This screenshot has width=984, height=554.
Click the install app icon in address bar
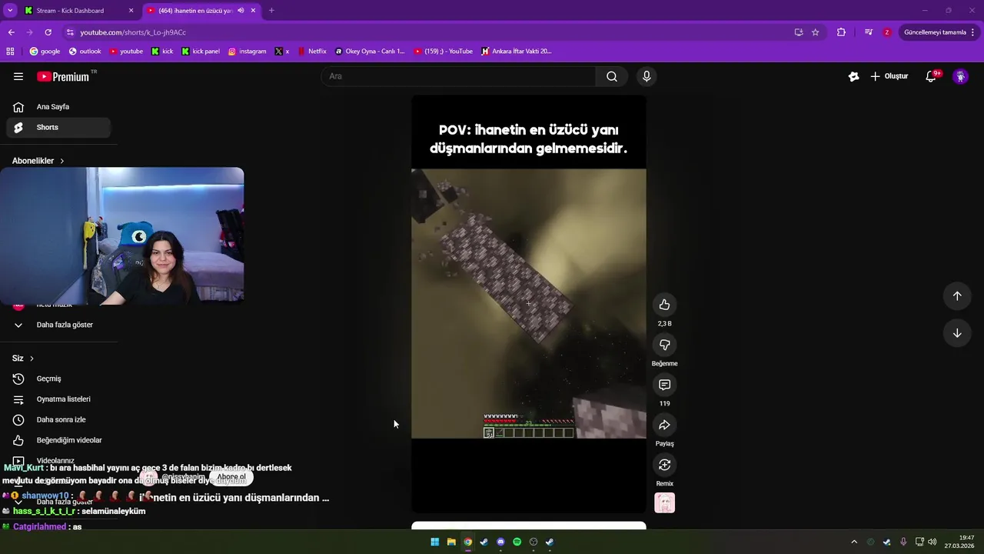coord(799,32)
